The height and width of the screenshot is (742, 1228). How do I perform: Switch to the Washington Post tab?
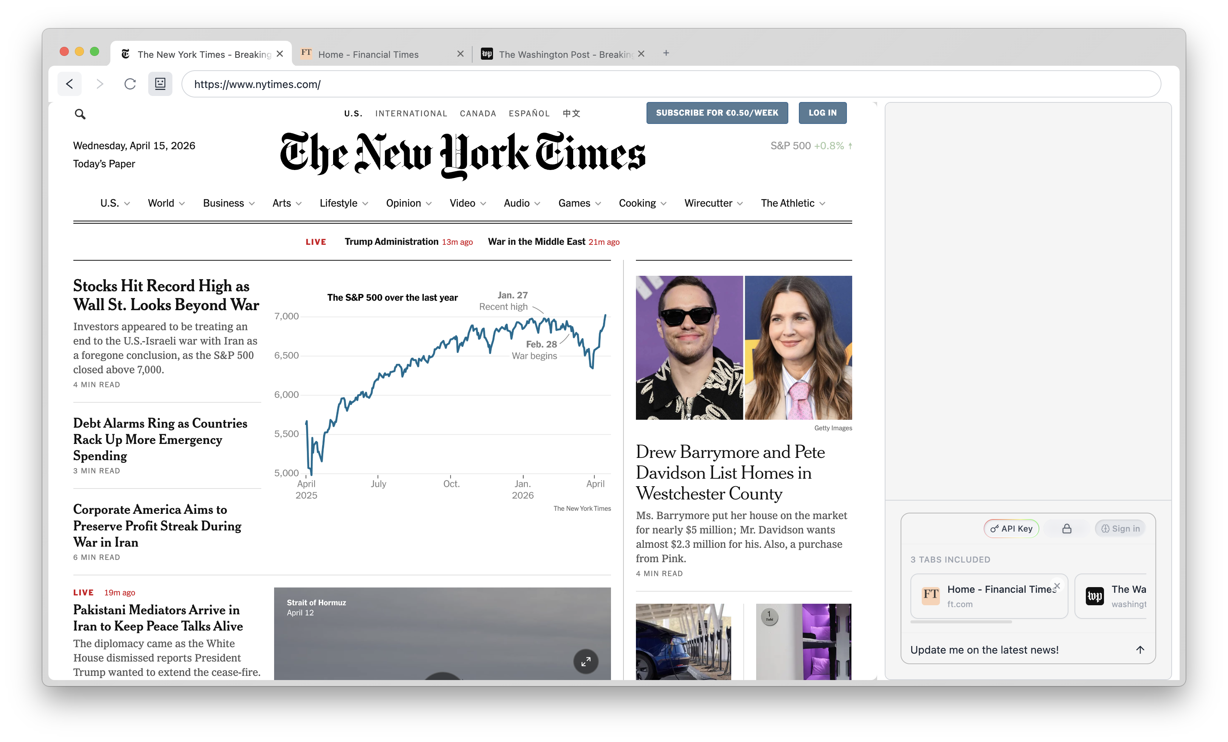(x=558, y=54)
